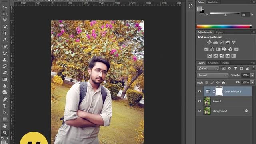Image resolution: width=256 pixels, height=144 pixels.
Task: Toggle lock position
Action: click(218, 83)
